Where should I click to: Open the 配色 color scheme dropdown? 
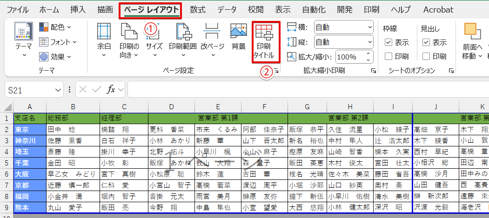pos(55,27)
